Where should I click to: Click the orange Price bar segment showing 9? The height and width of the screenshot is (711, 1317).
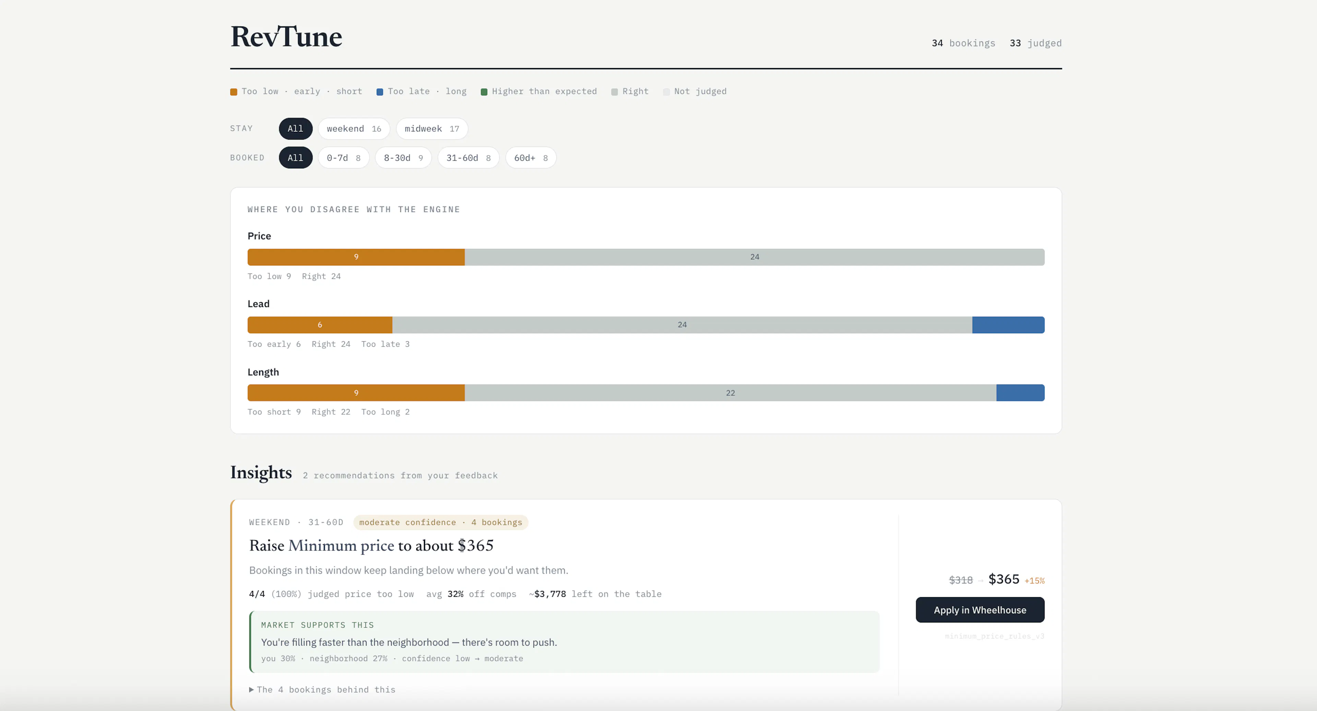coord(356,257)
